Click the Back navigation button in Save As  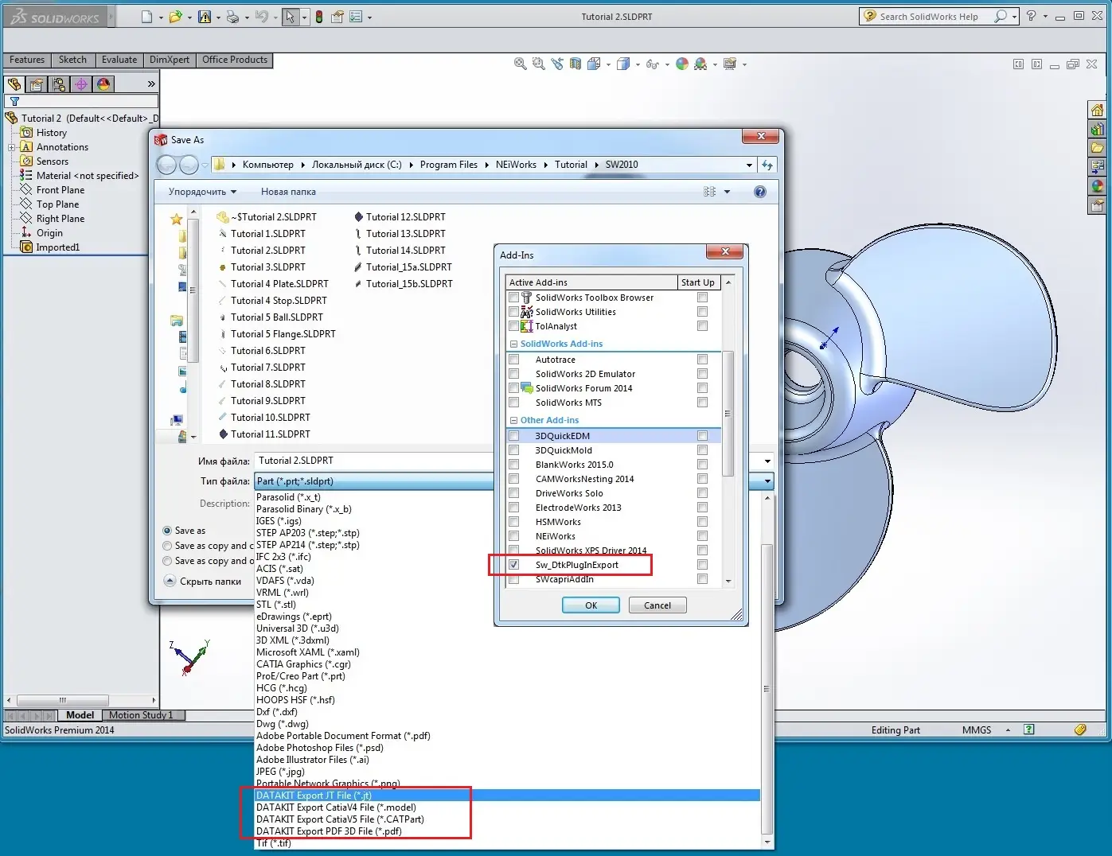pos(166,165)
